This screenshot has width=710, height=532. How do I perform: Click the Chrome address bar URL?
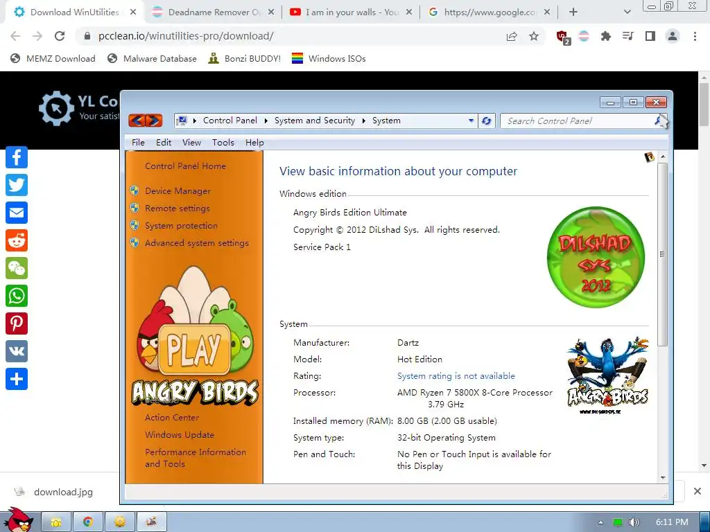186,36
